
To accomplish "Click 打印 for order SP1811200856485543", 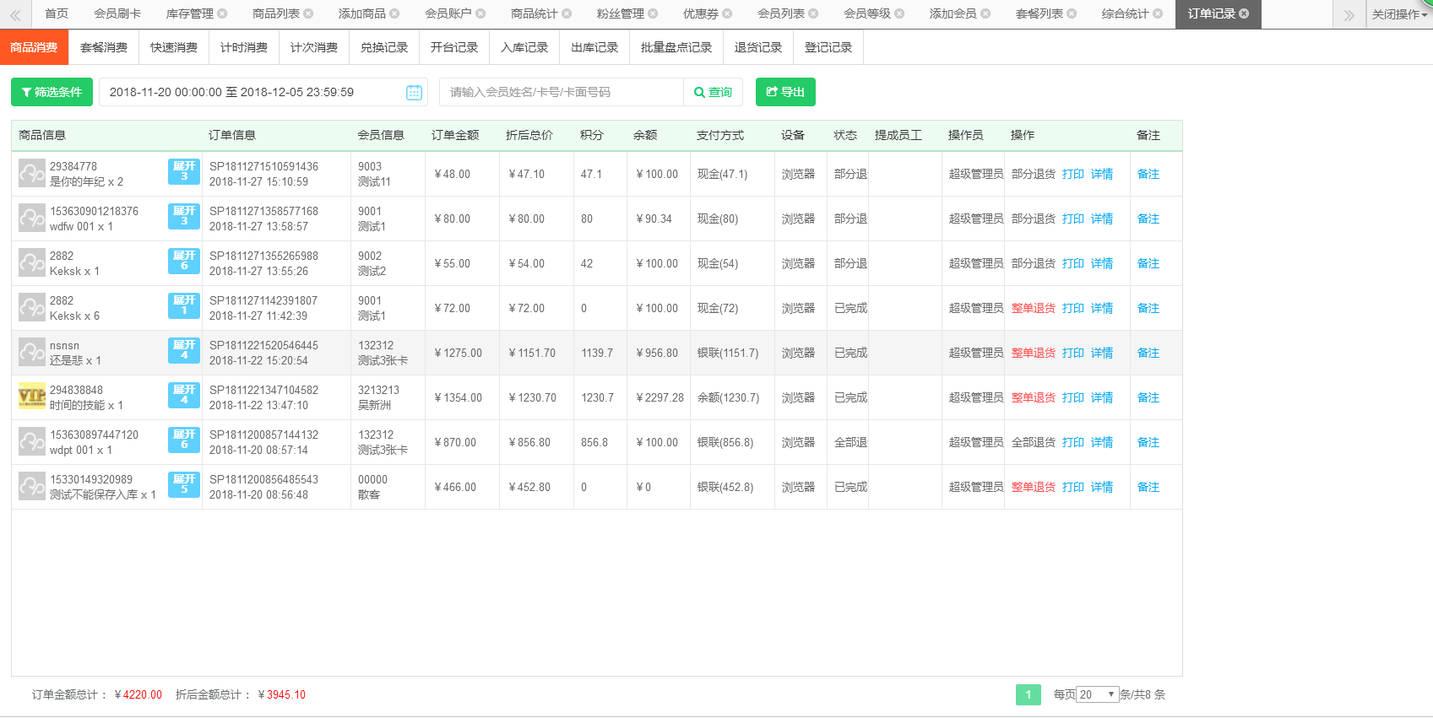I will [x=1073, y=487].
